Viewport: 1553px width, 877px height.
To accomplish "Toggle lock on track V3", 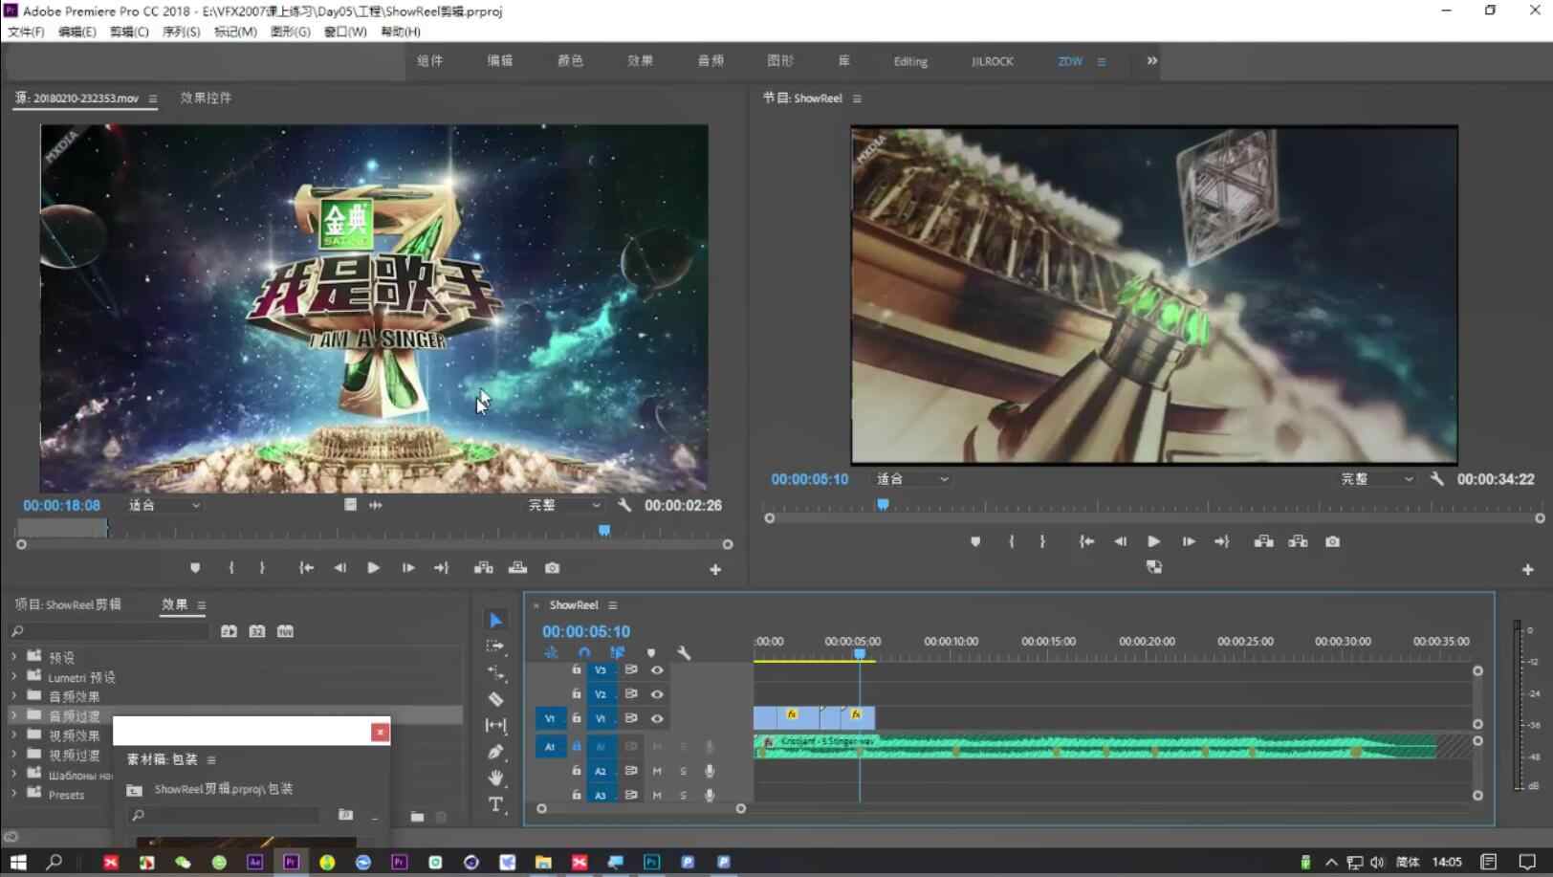I will pos(576,669).
